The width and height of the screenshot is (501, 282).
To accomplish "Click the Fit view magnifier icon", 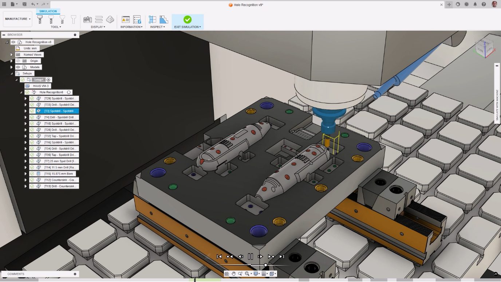I will (x=247, y=274).
